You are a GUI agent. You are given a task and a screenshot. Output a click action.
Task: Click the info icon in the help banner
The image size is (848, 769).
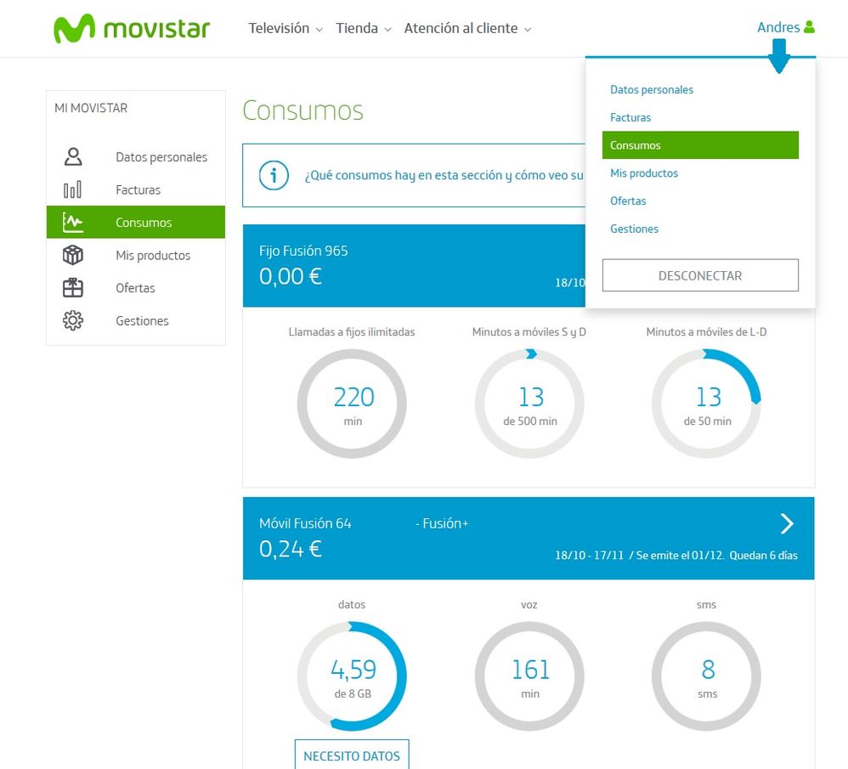pyautogui.click(x=273, y=176)
